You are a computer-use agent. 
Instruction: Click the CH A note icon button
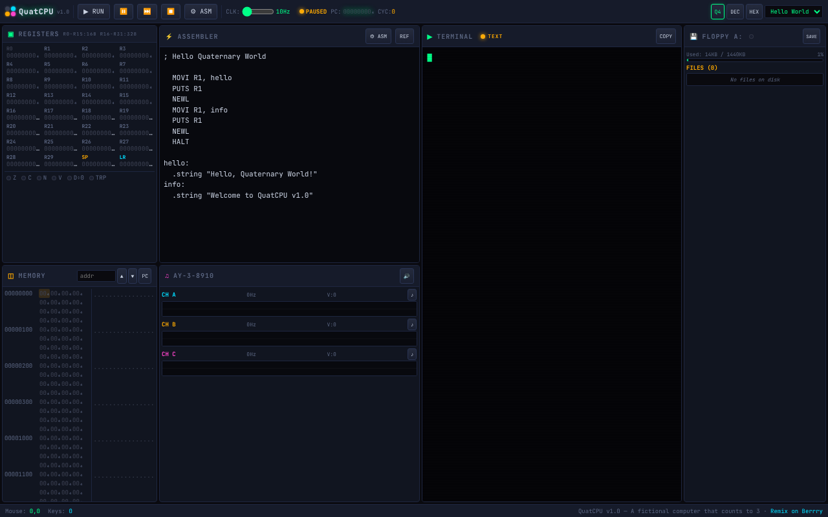[412, 295]
